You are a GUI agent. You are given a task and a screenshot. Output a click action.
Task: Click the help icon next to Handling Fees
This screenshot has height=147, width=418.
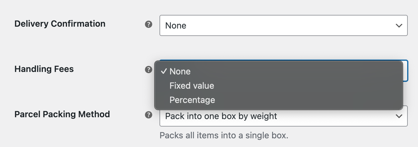(x=149, y=69)
